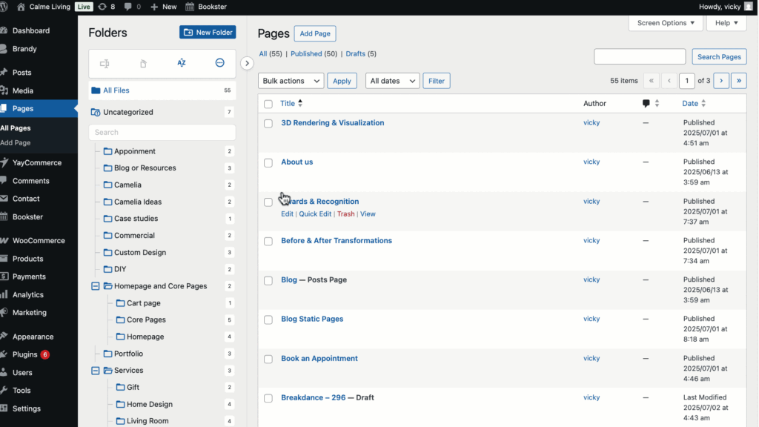Open the WordPress logo menu
This screenshot has width=759, height=427.
[7, 7]
